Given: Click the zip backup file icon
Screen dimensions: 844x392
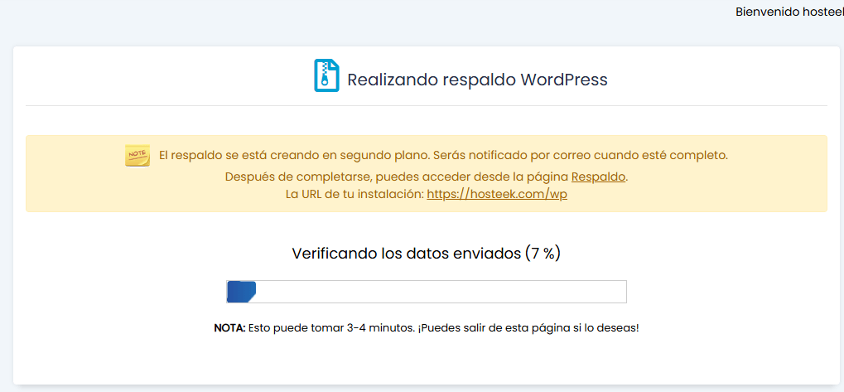Looking at the screenshot, I should click(x=326, y=75).
